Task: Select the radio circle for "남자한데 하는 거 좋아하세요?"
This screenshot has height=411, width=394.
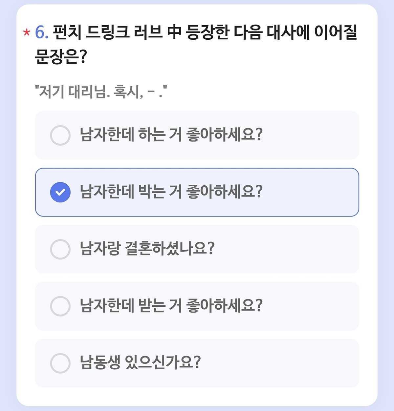Action: click(x=60, y=135)
